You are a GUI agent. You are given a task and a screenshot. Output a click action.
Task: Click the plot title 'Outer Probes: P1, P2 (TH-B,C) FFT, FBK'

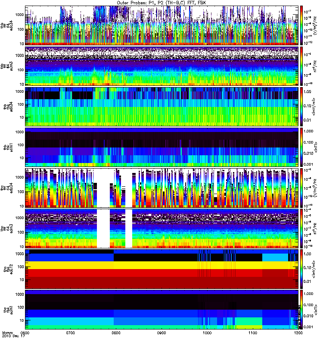pos(161,3)
